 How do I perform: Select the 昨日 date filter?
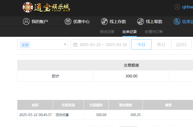click(161, 44)
